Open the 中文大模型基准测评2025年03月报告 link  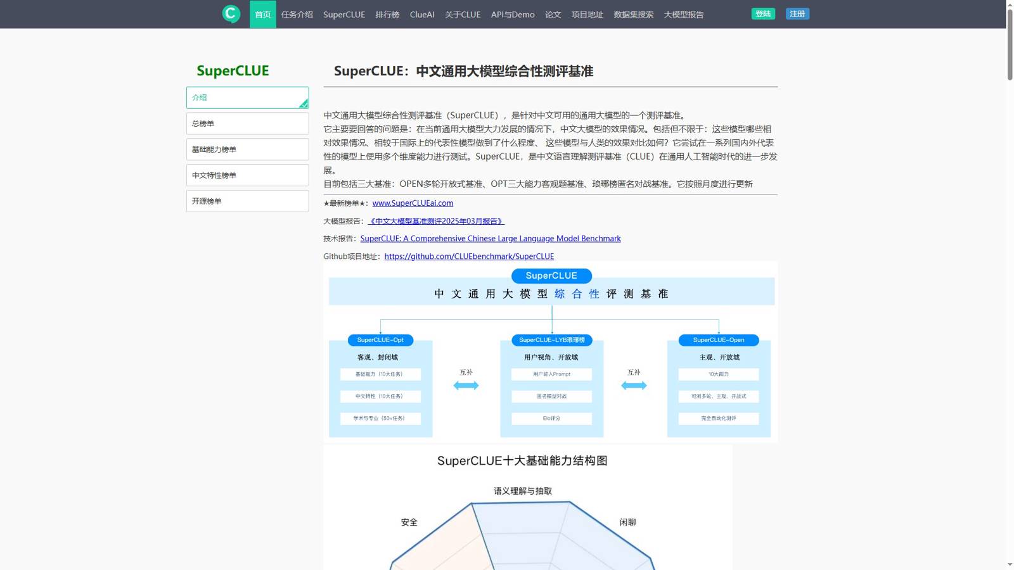click(x=436, y=221)
